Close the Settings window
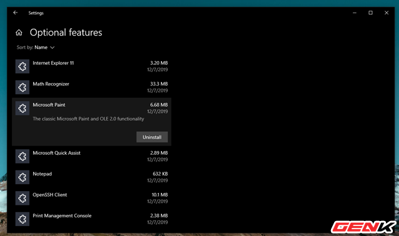399x236 pixels. tap(387, 12)
